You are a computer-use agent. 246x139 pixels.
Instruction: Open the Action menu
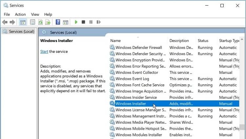pyautogui.click(x=20, y=14)
